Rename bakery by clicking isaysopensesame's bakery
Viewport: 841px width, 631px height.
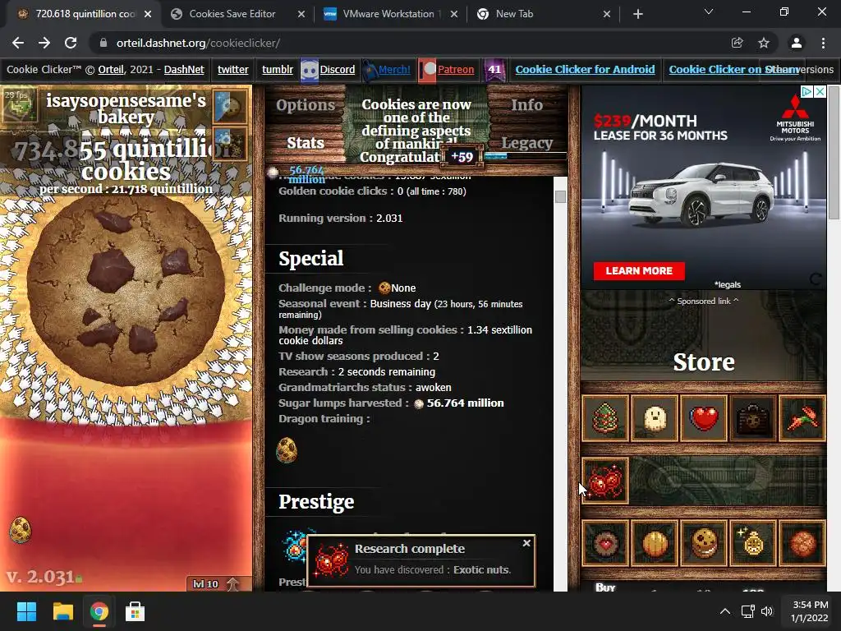[x=126, y=108]
